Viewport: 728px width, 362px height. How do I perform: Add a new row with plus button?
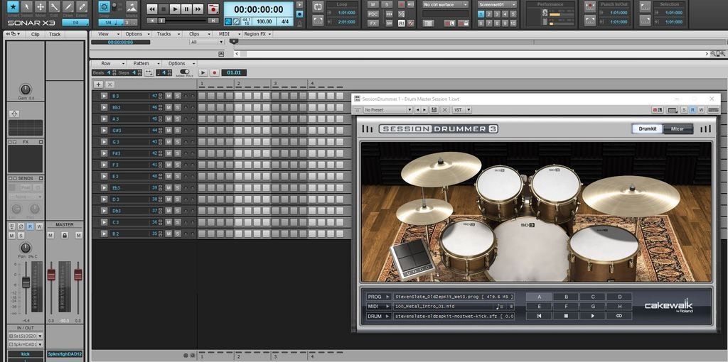point(98,84)
